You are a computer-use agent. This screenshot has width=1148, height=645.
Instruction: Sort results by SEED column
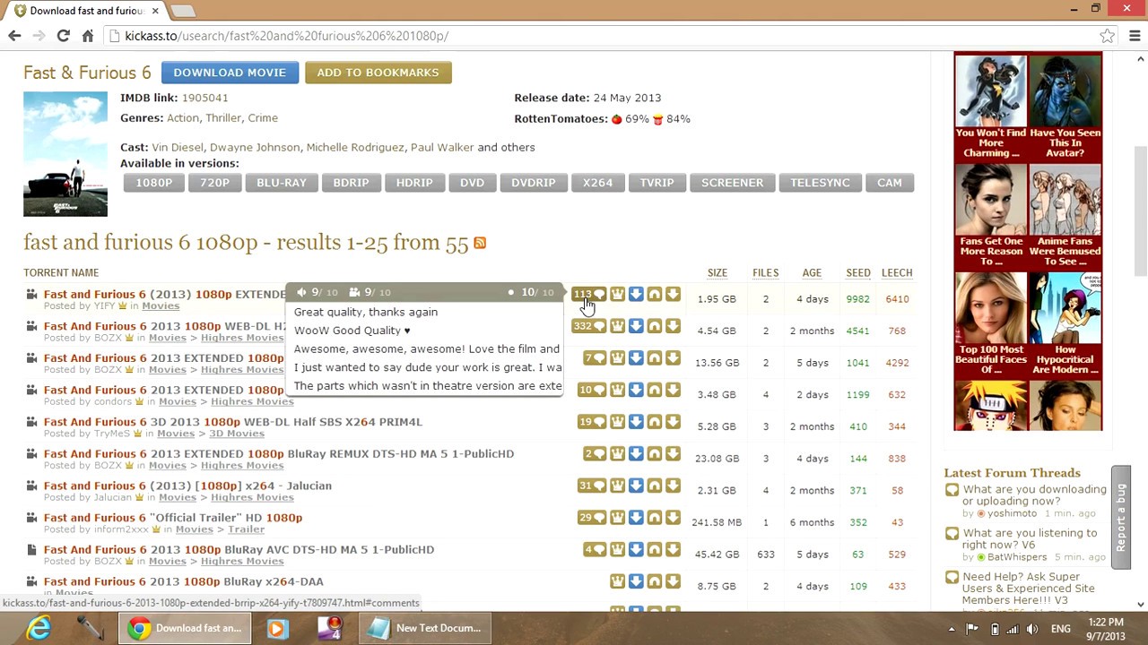tap(858, 273)
